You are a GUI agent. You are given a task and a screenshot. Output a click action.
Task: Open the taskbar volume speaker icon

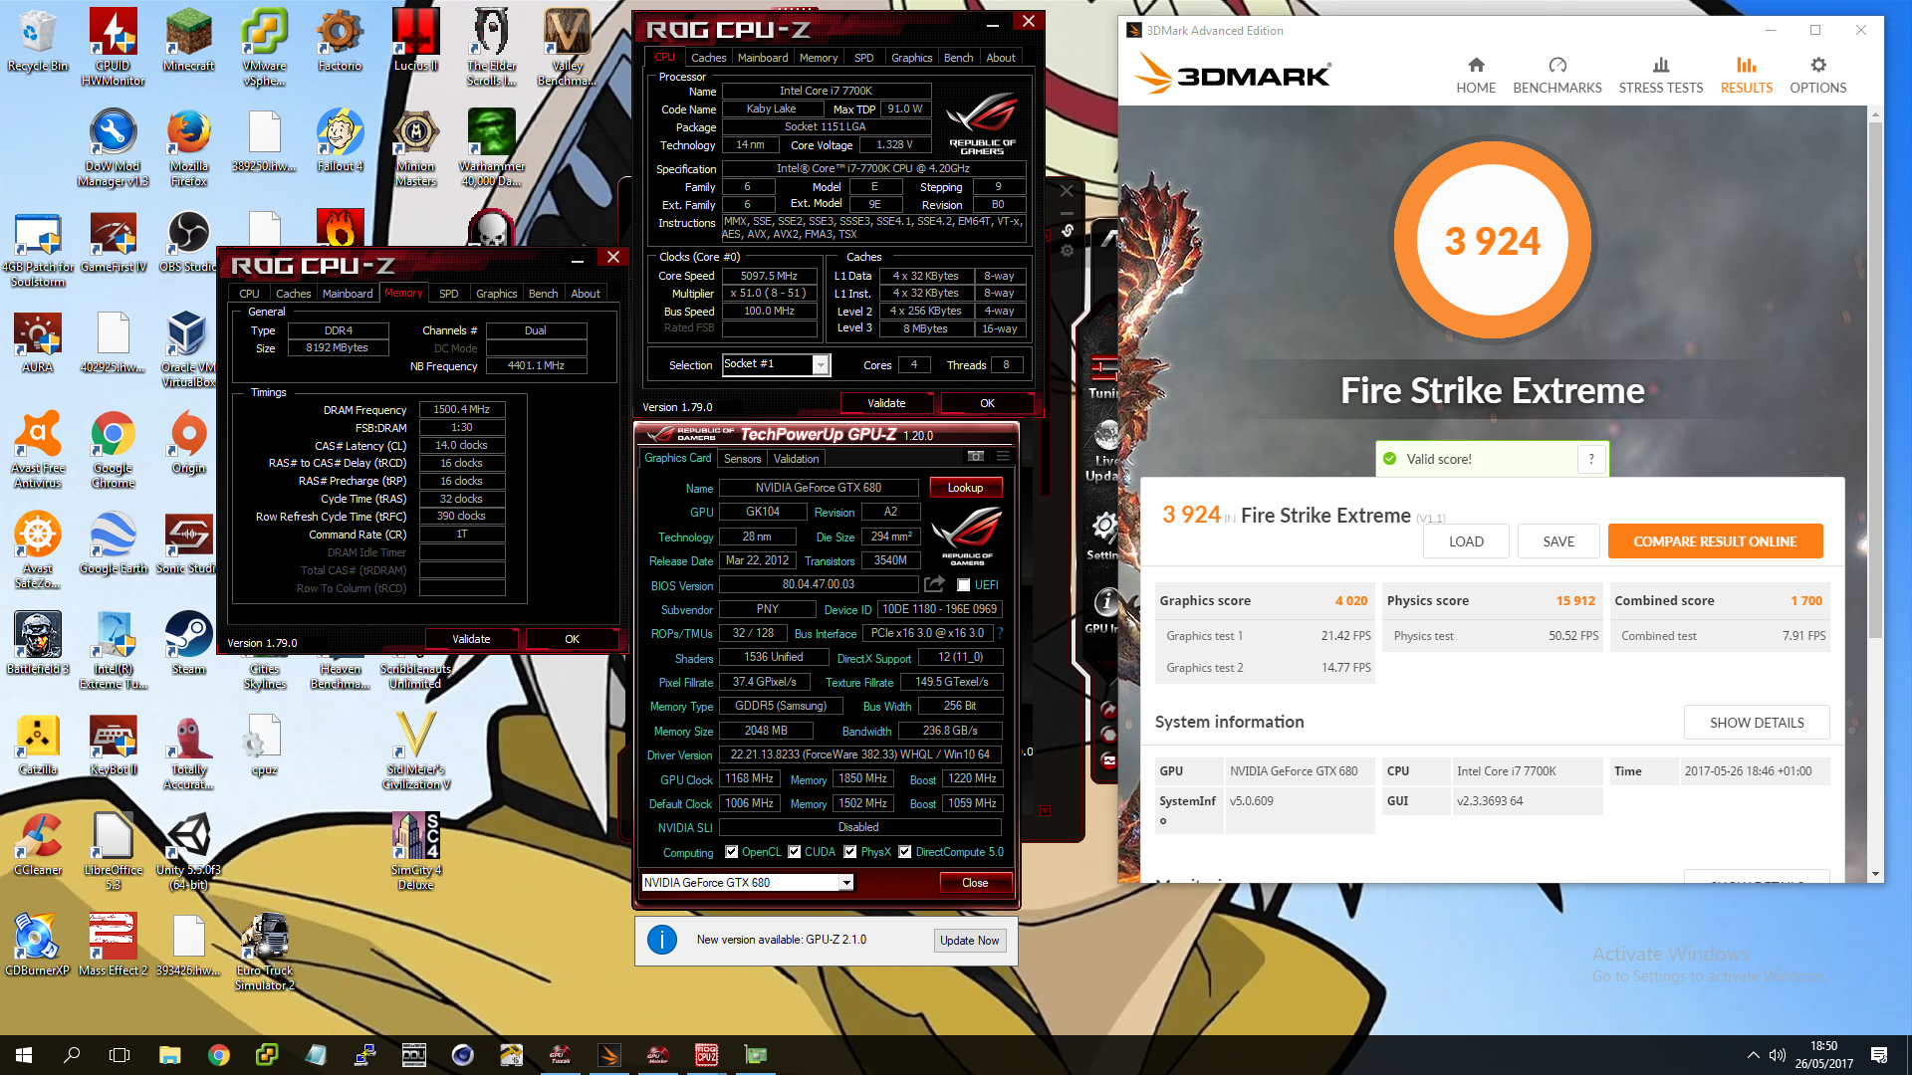pyautogui.click(x=1777, y=1055)
